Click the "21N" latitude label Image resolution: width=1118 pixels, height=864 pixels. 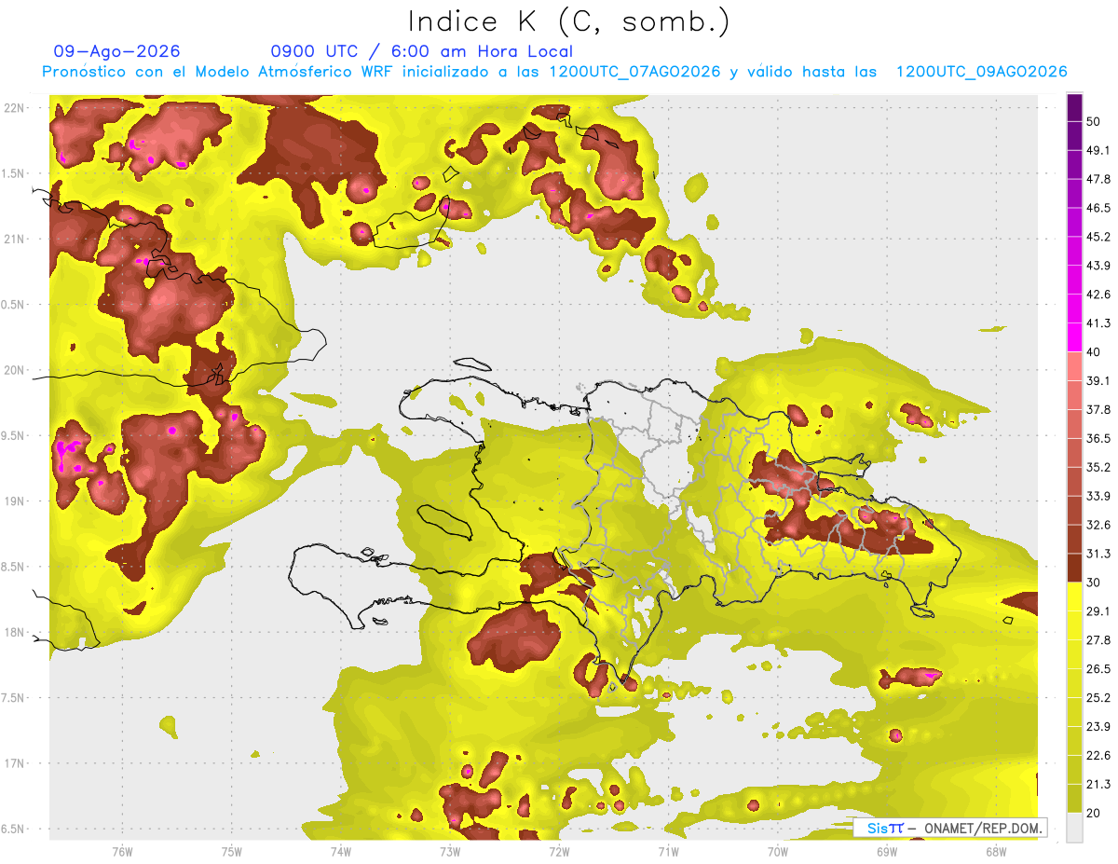pyautogui.click(x=14, y=239)
